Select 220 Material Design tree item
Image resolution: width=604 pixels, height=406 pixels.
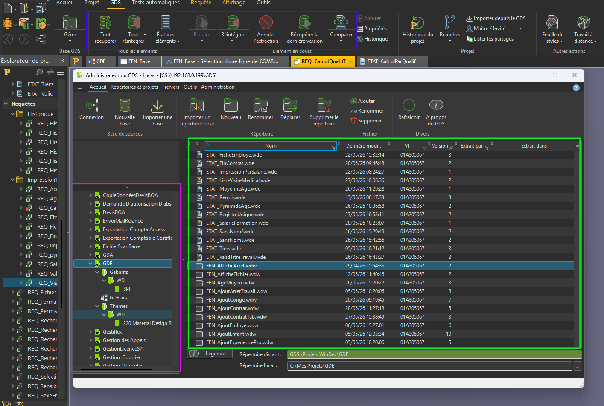pyautogui.click(x=143, y=323)
